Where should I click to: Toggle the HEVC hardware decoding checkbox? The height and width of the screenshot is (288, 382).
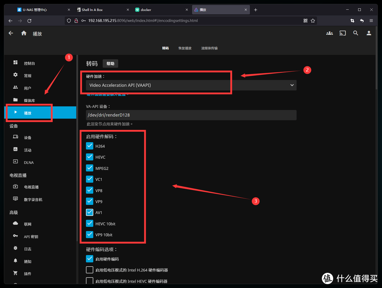(89, 157)
